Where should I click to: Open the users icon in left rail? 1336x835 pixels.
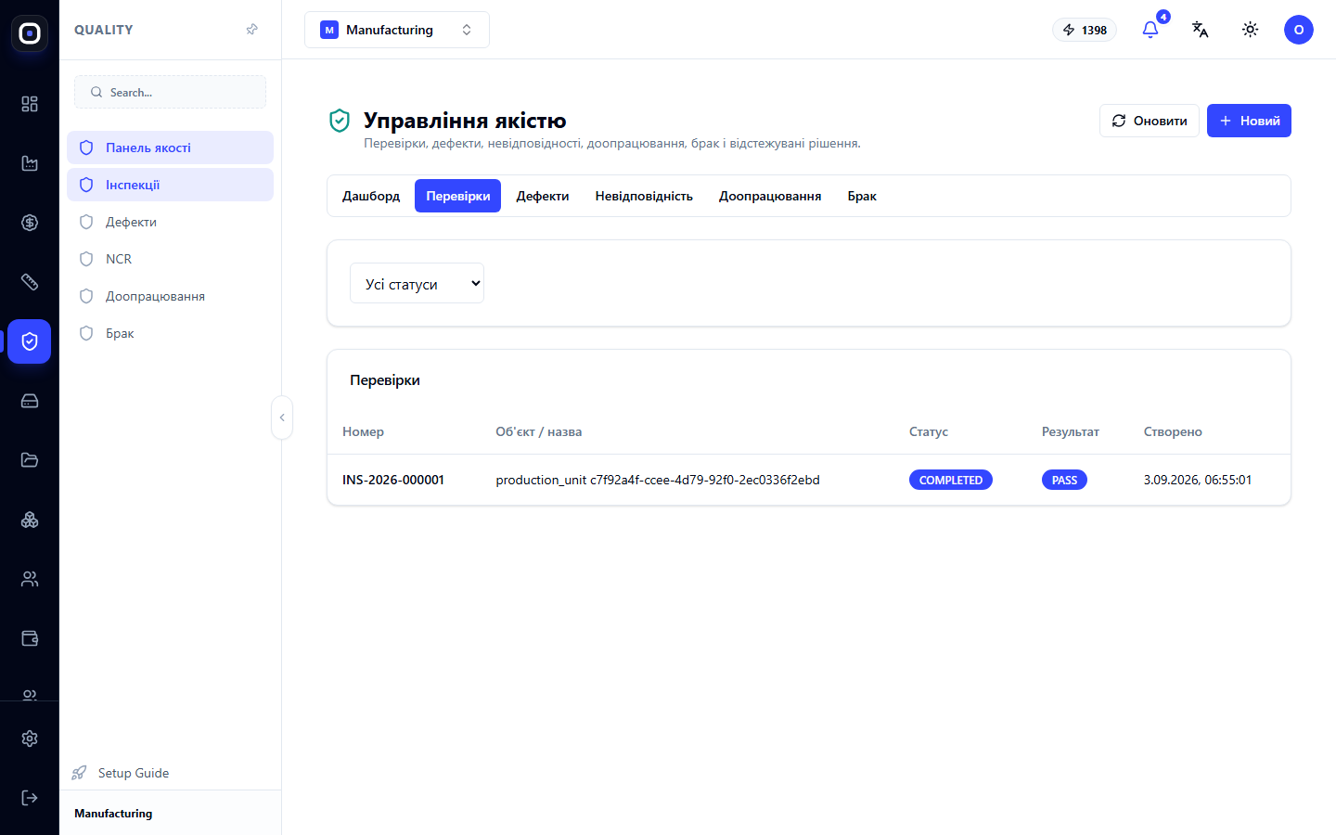[30, 579]
